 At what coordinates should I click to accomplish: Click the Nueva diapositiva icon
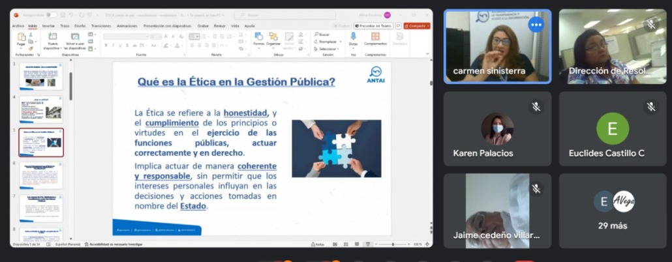point(52,40)
